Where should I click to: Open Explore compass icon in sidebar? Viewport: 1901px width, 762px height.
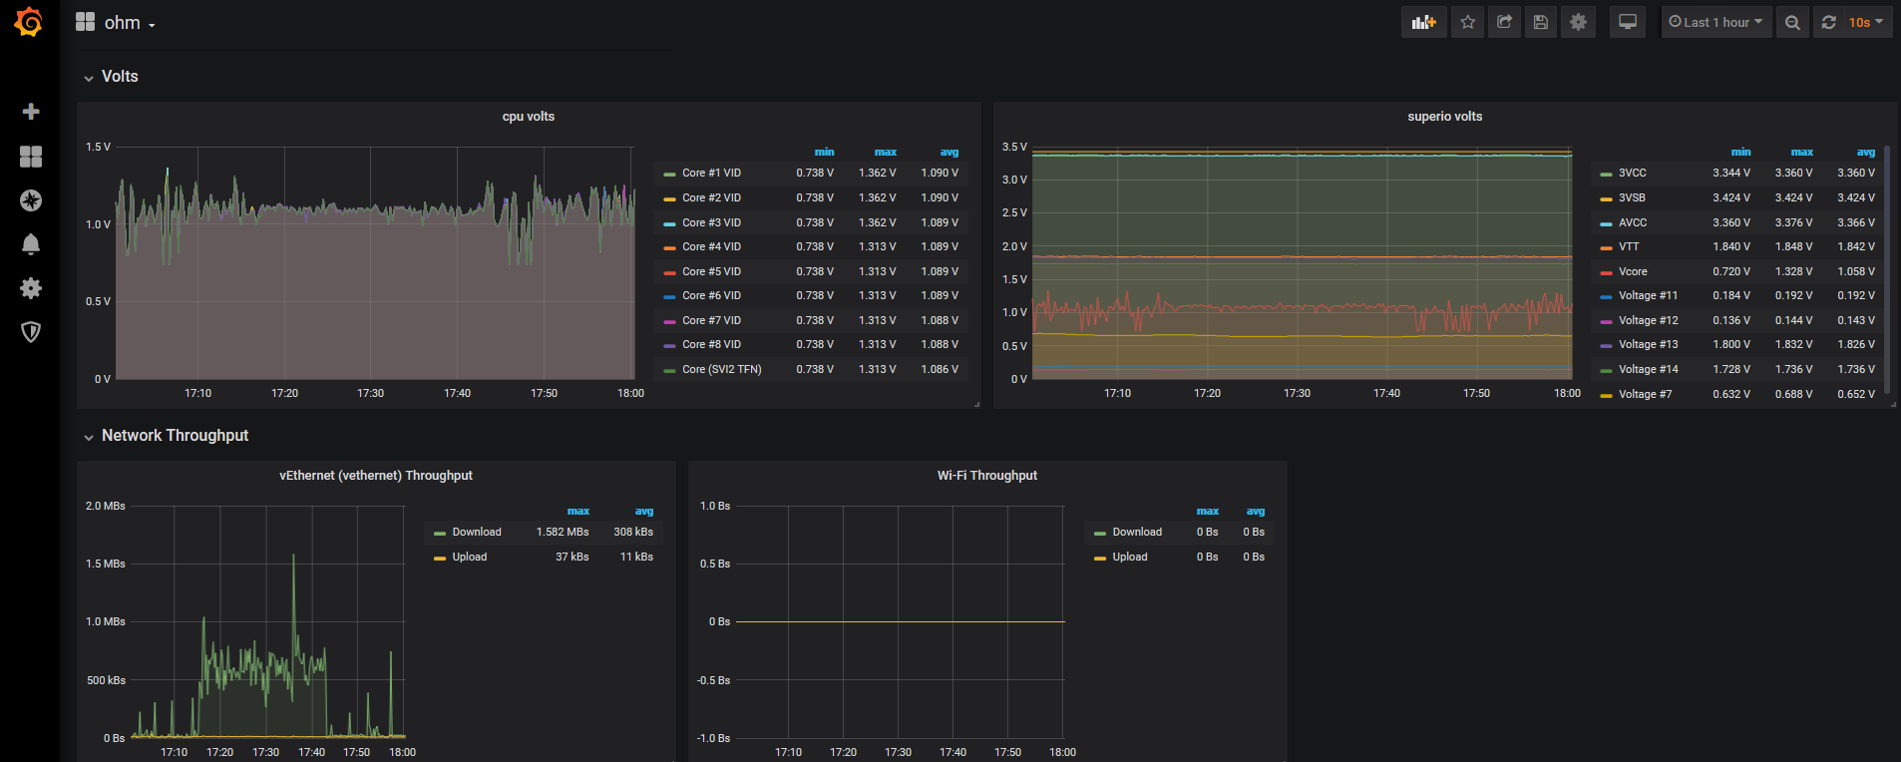pos(31,200)
